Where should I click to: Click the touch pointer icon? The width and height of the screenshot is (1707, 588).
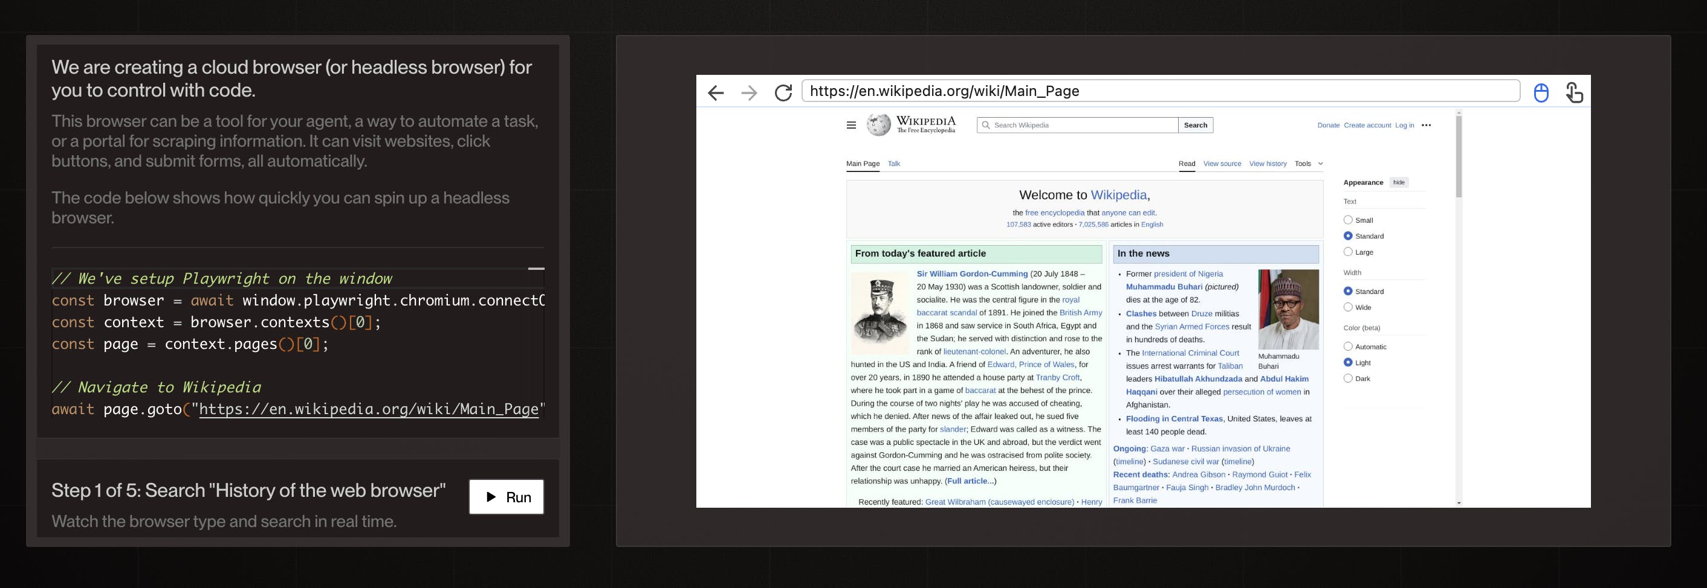tap(1575, 92)
